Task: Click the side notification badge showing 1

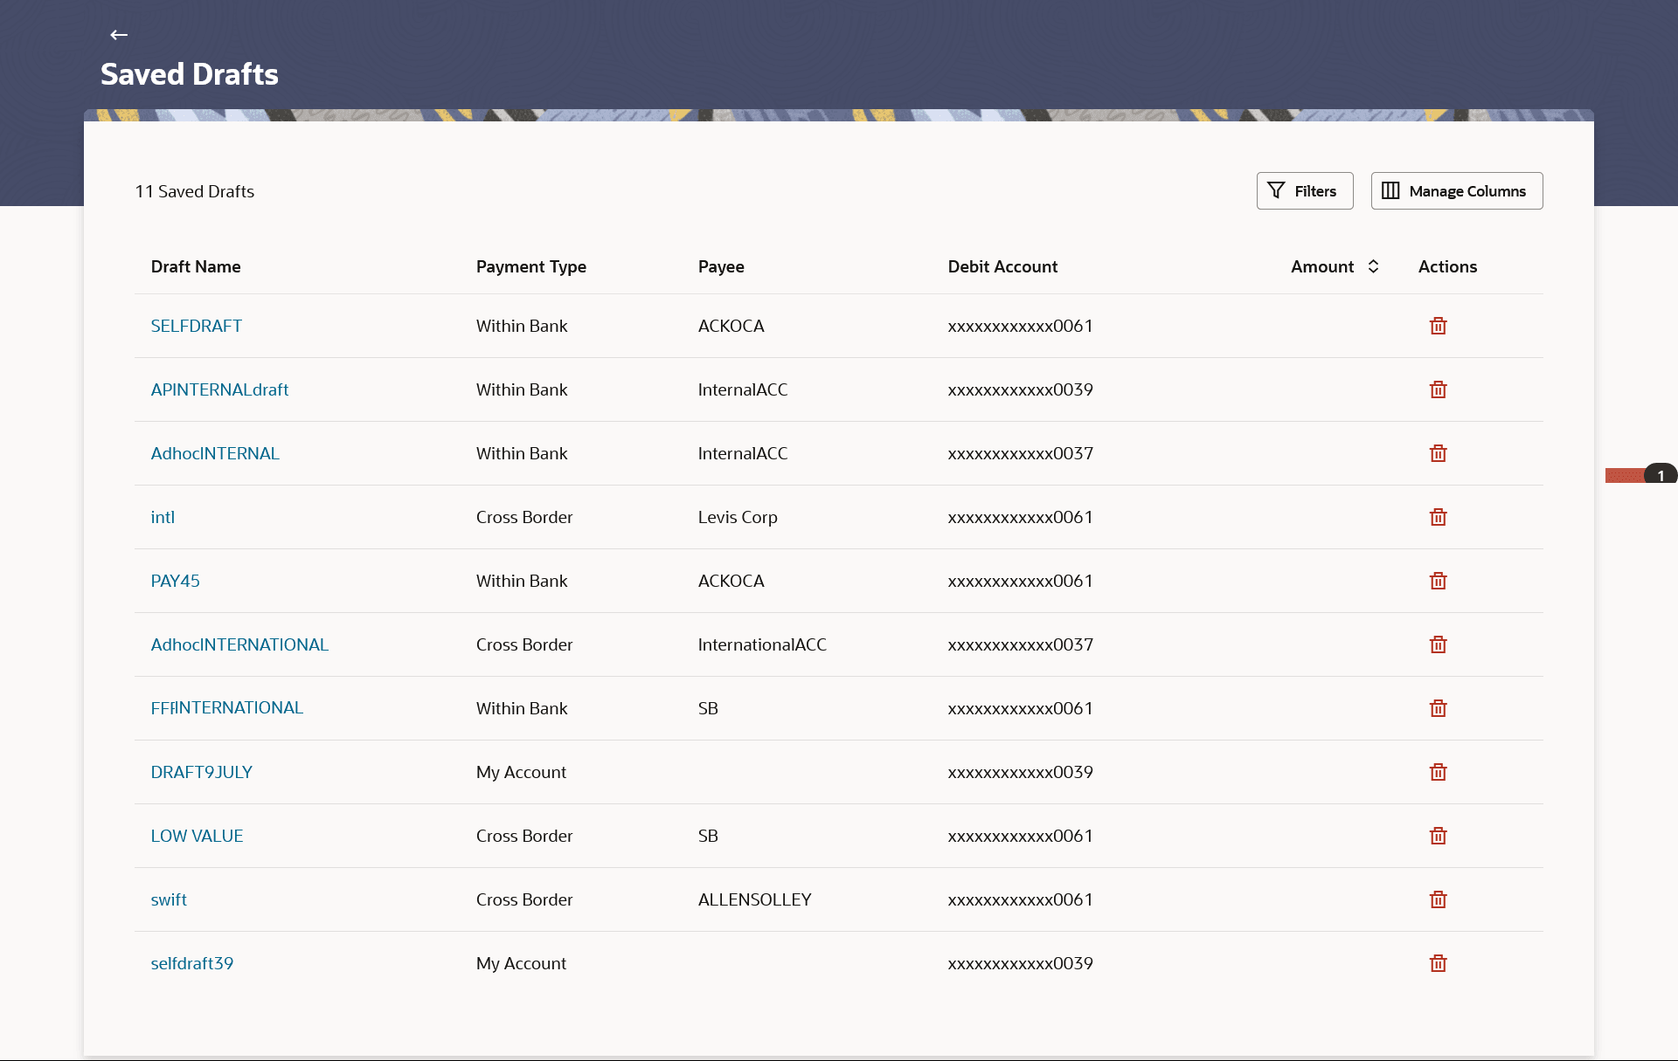Action: (x=1660, y=475)
